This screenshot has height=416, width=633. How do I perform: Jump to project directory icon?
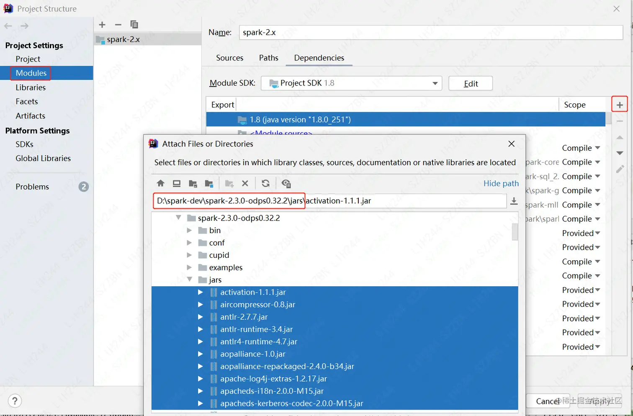point(193,183)
